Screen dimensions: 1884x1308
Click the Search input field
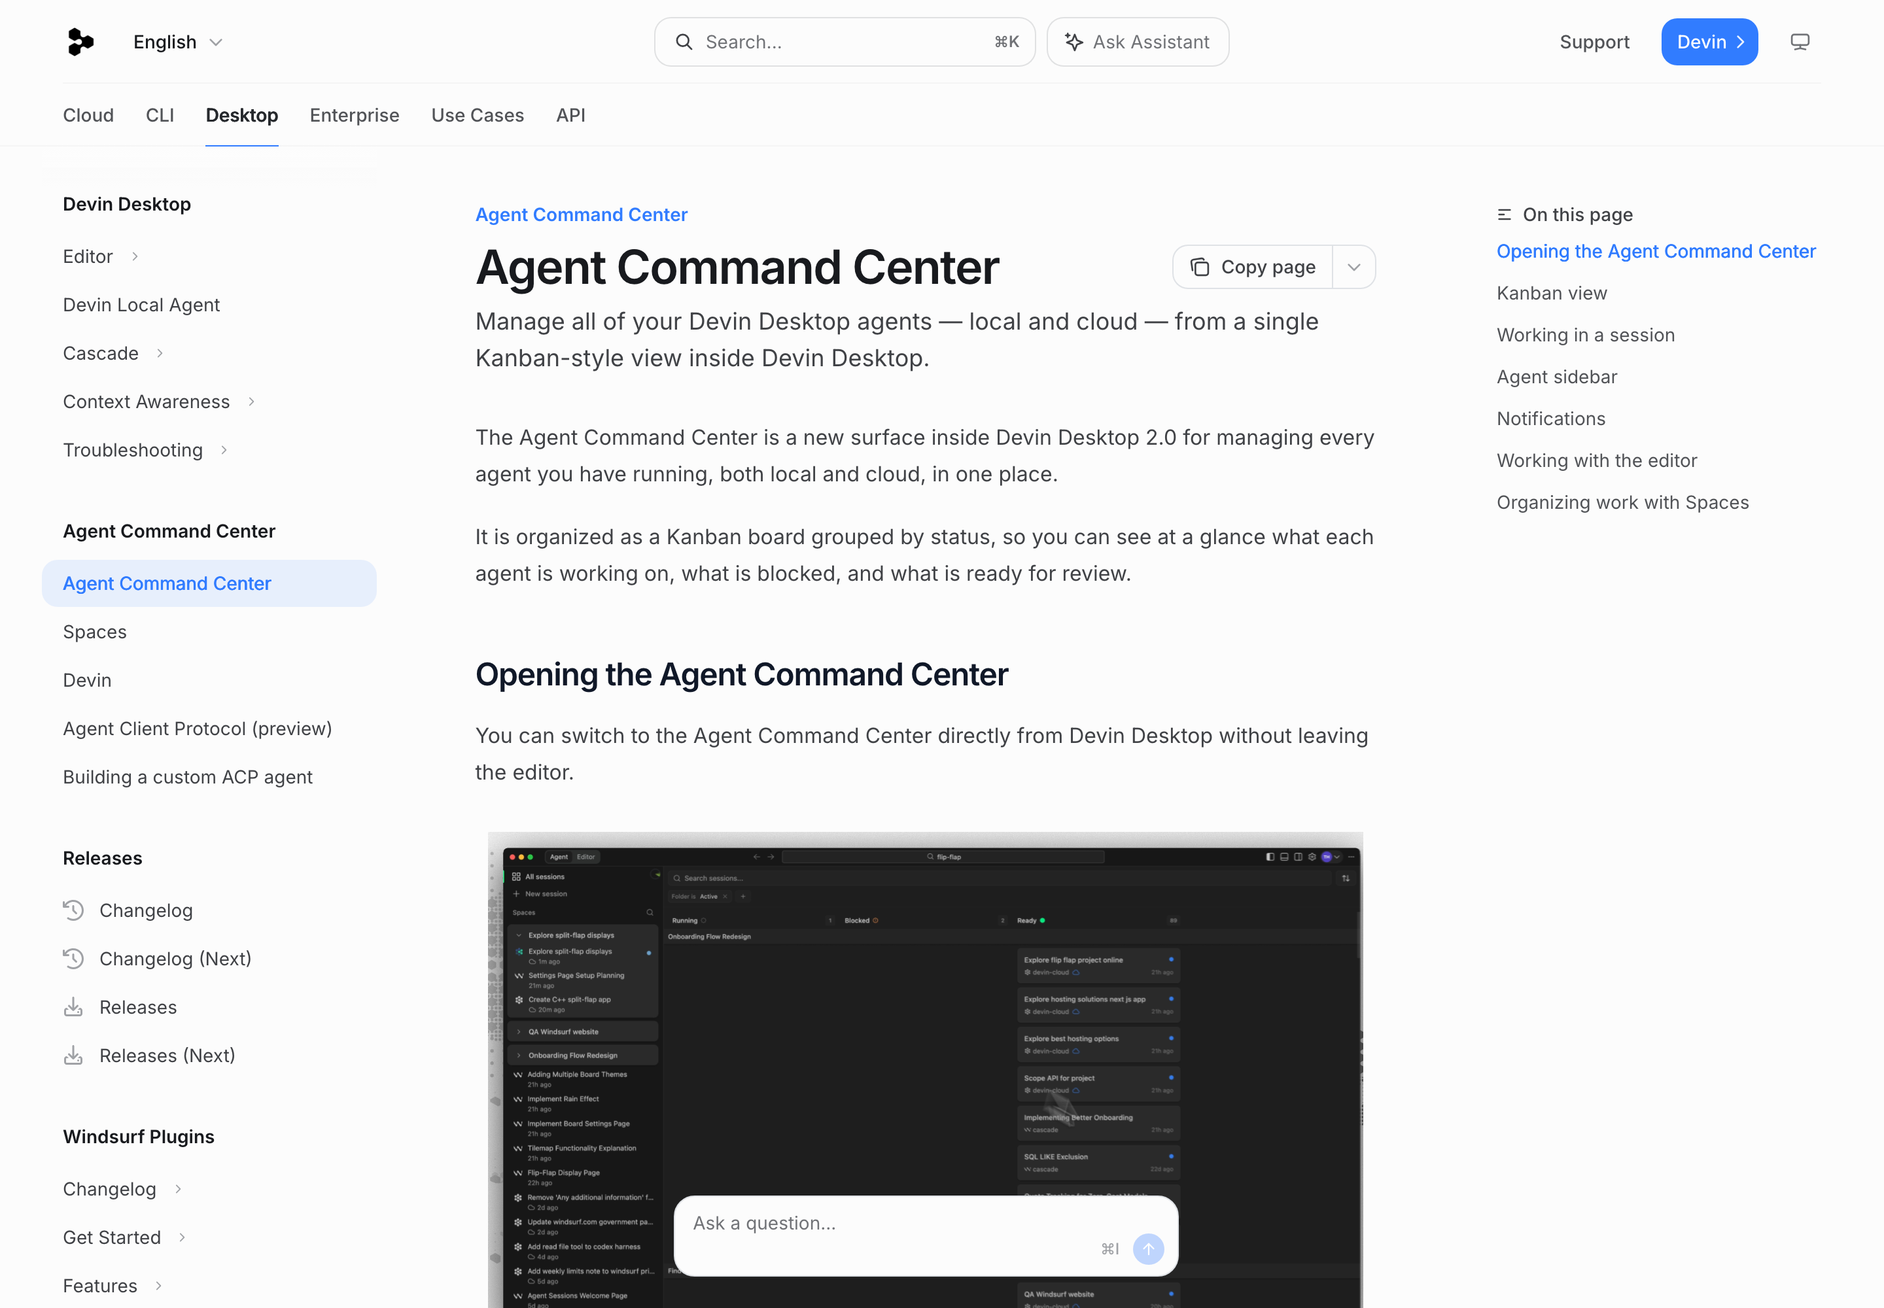[x=845, y=42]
